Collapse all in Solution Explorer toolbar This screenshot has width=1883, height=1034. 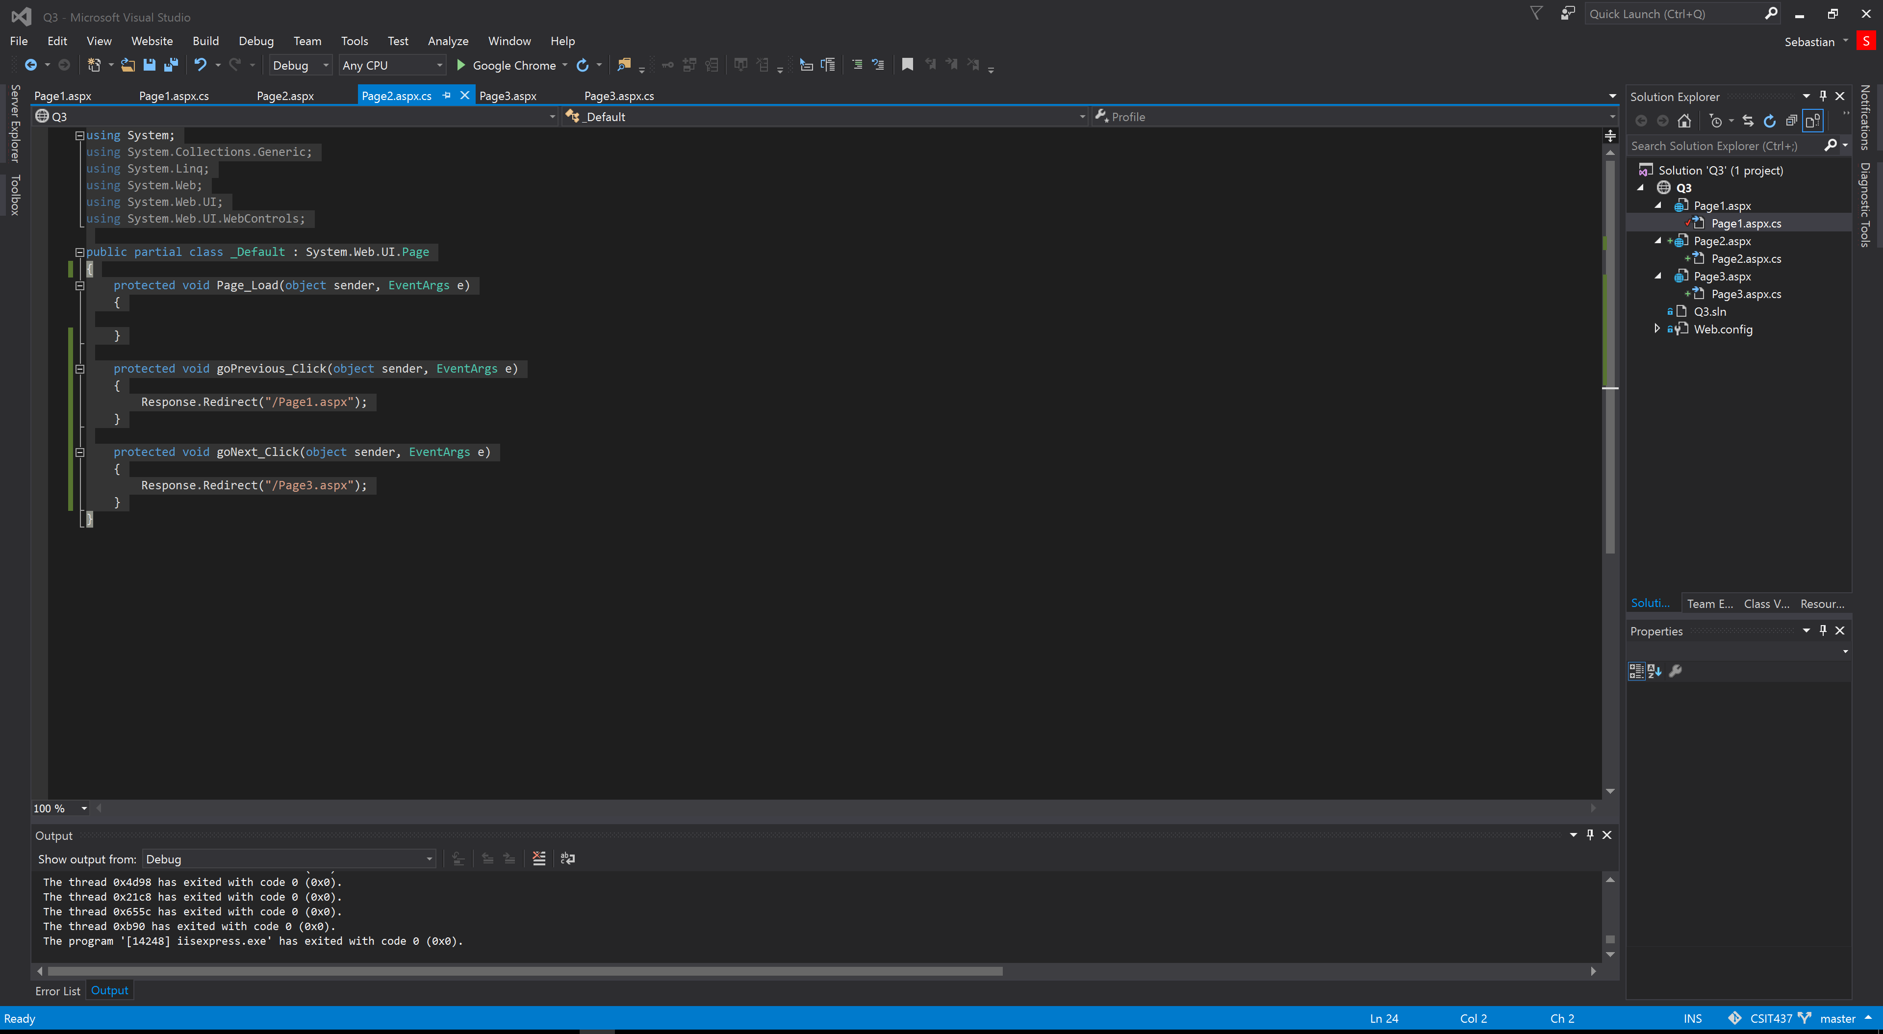(x=1791, y=121)
